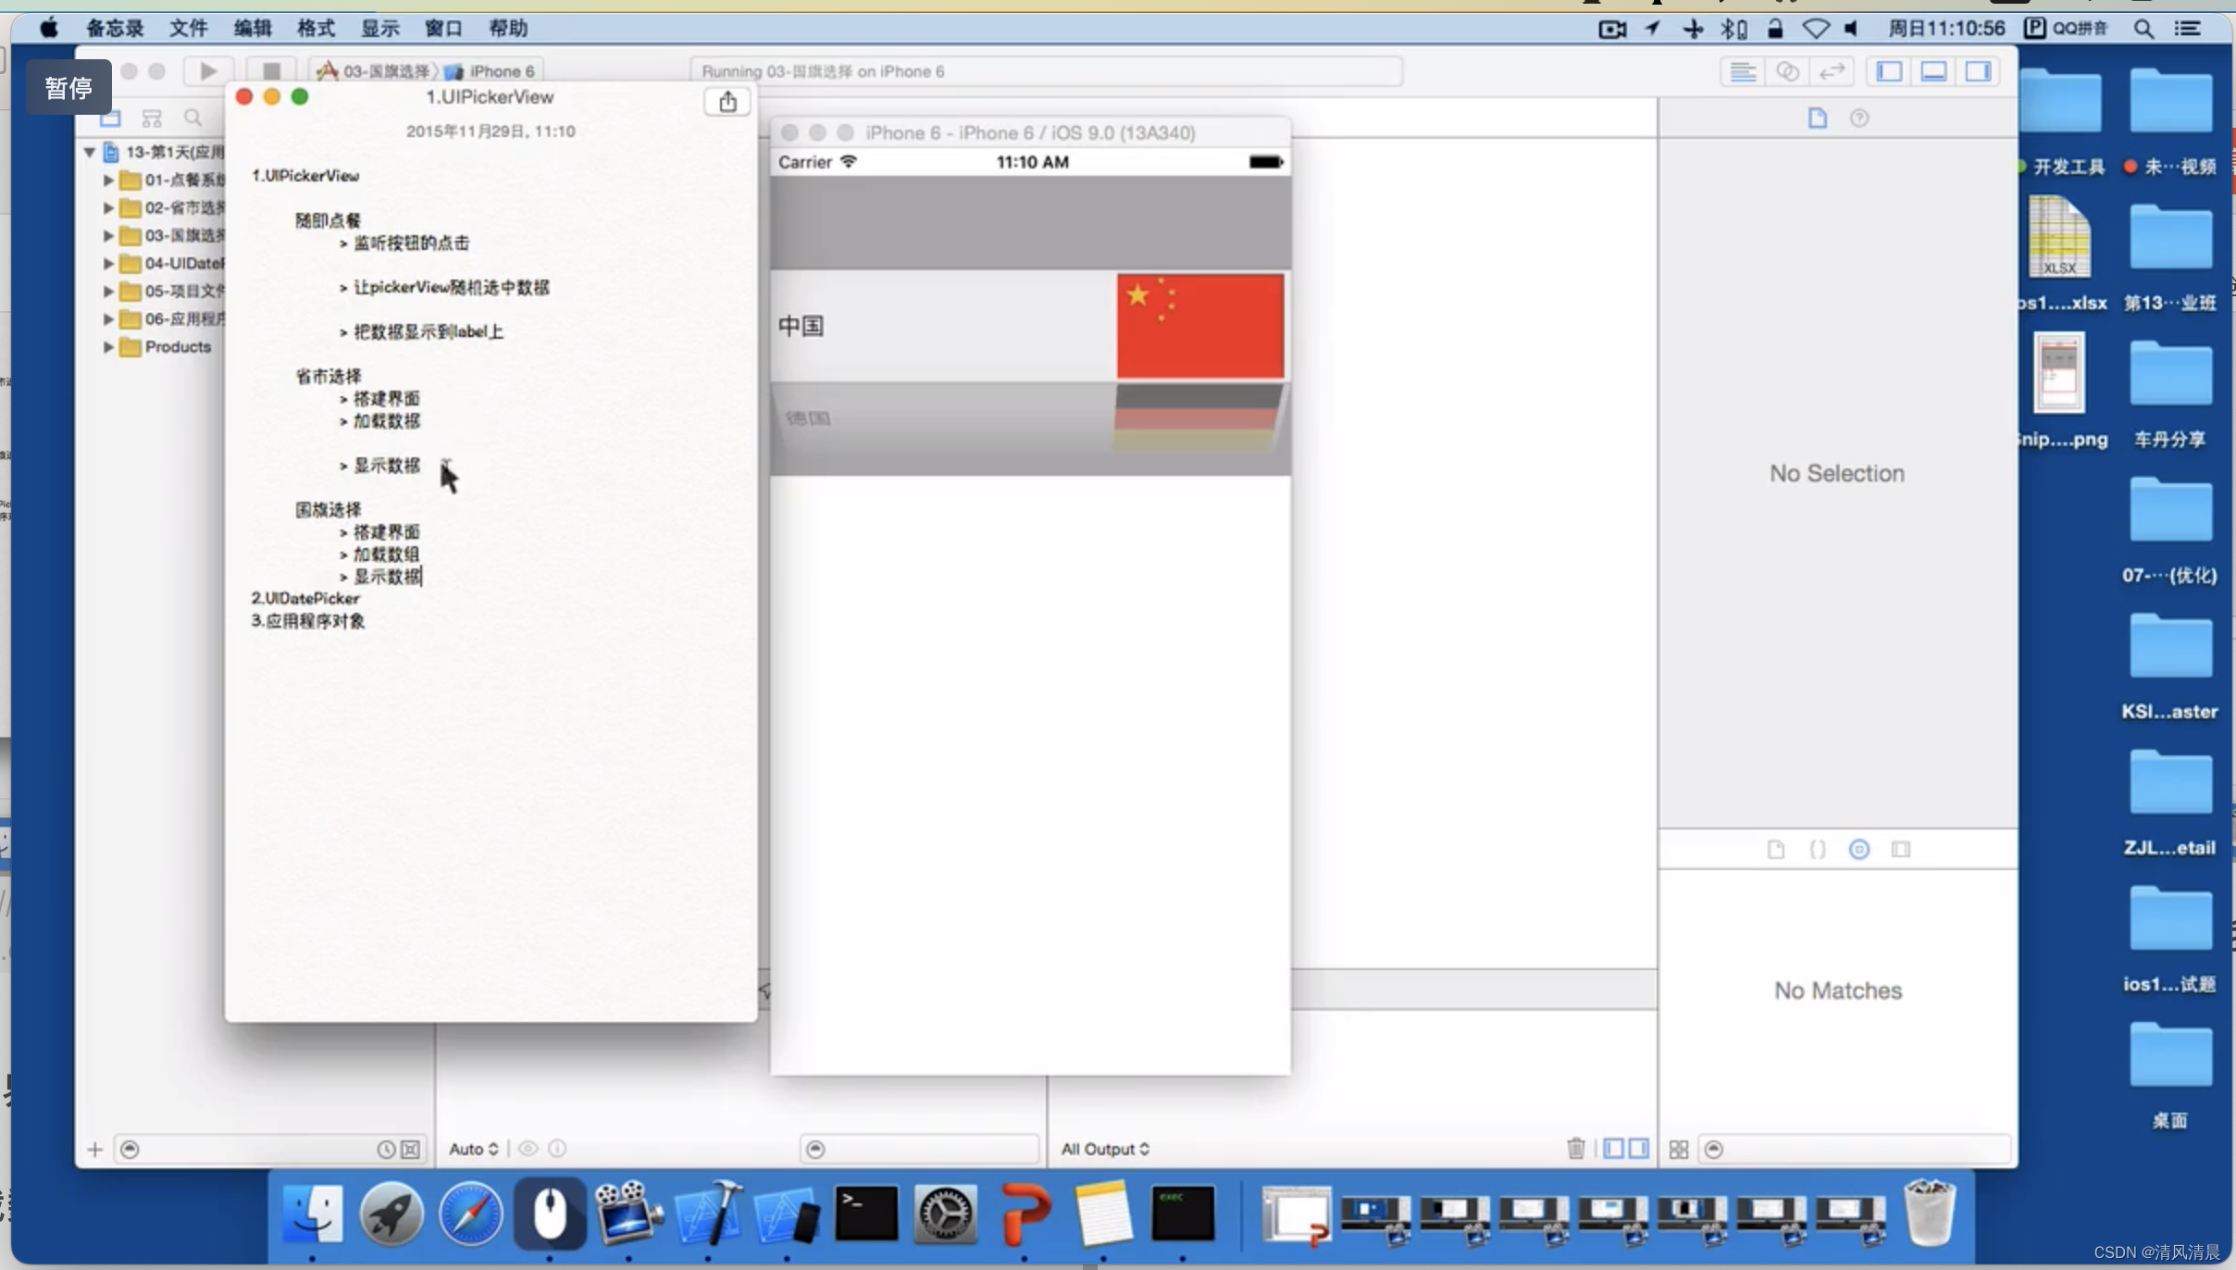
Task: Open the 窗口 menu
Action: point(443,29)
